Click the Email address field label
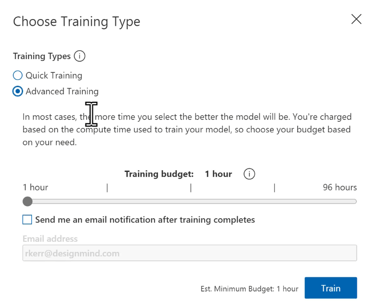The height and width of the screenshot is (307, 371). (50, 239)
